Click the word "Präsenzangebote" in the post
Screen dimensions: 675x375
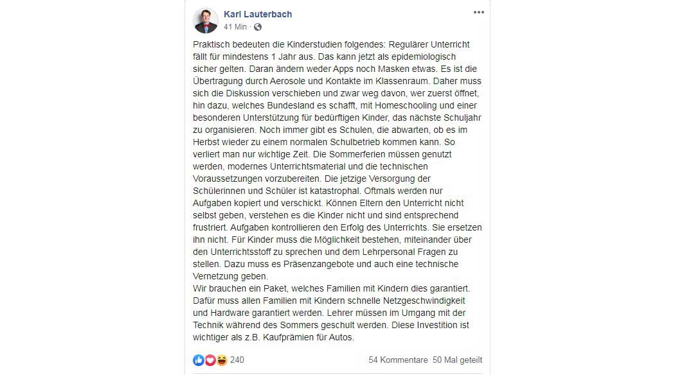click(x=319, y=264)
